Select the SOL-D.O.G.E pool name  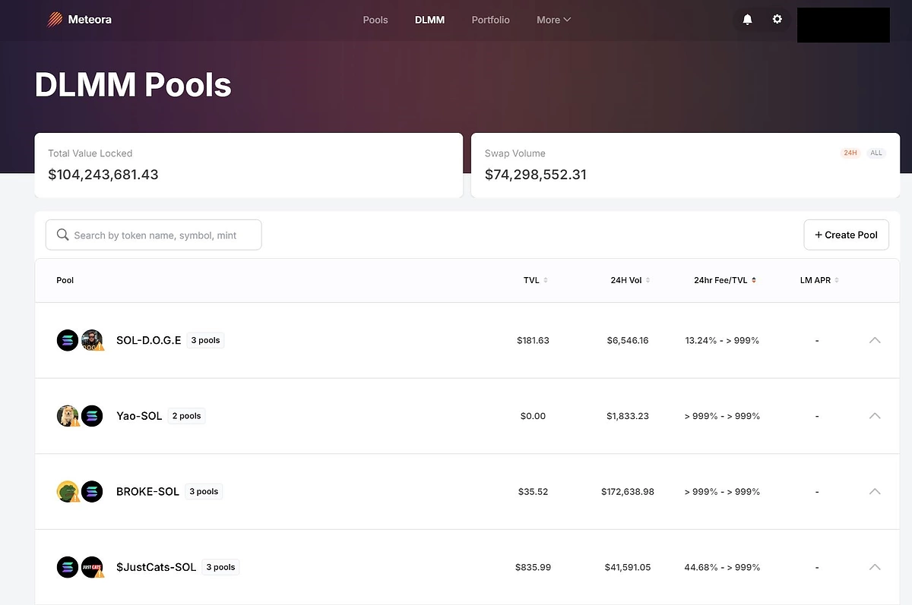click(149, 340)
